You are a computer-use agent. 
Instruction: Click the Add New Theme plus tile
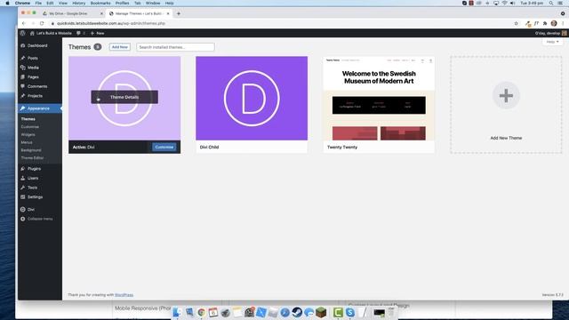click(506, 105)
